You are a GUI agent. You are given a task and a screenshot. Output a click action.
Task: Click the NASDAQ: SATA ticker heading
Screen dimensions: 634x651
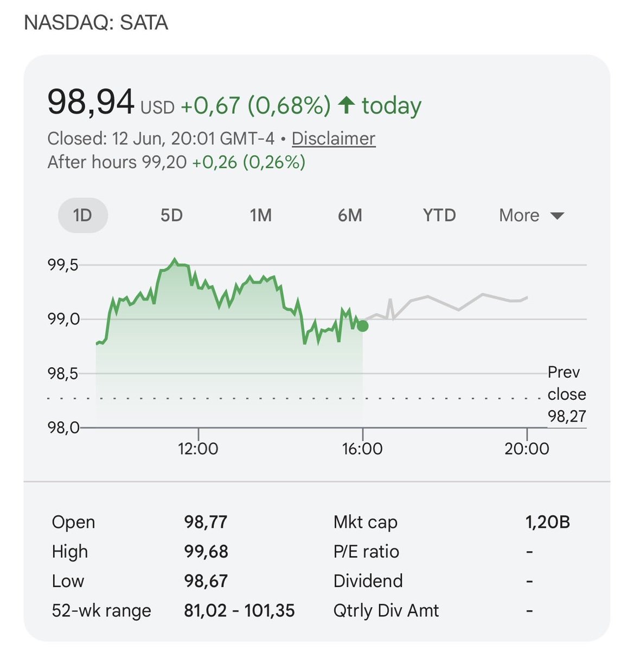97,23
